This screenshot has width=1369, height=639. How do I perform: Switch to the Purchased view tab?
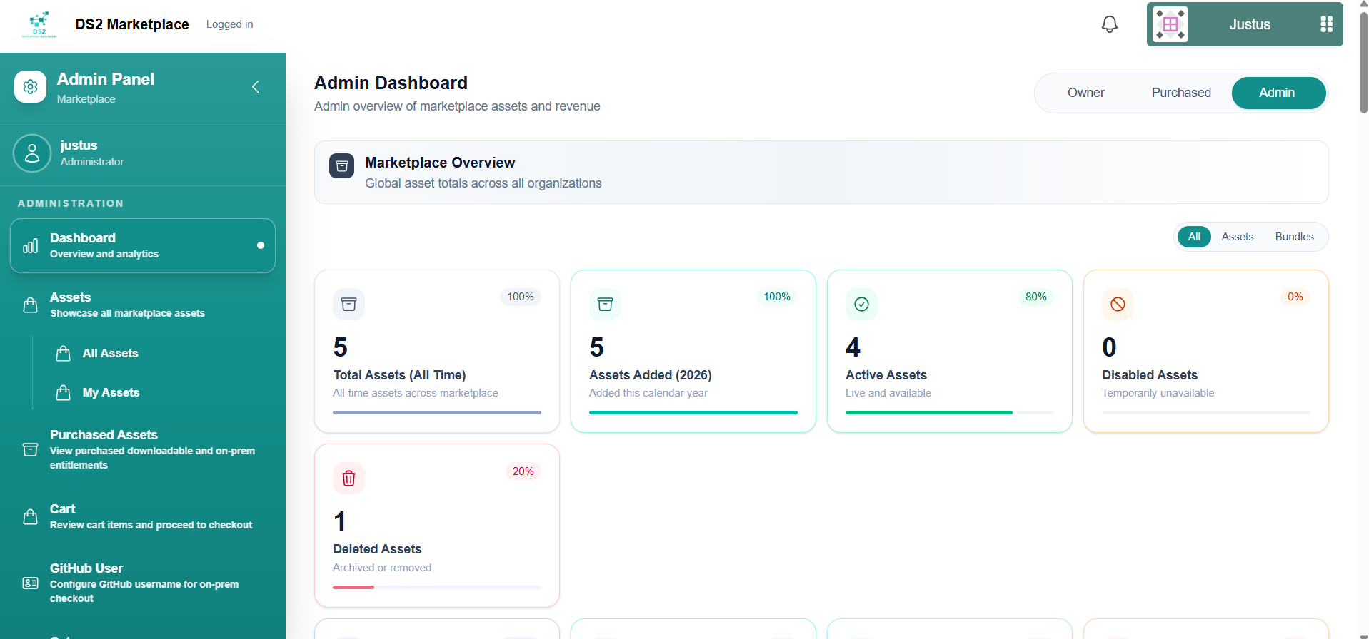coord(1181,93)
